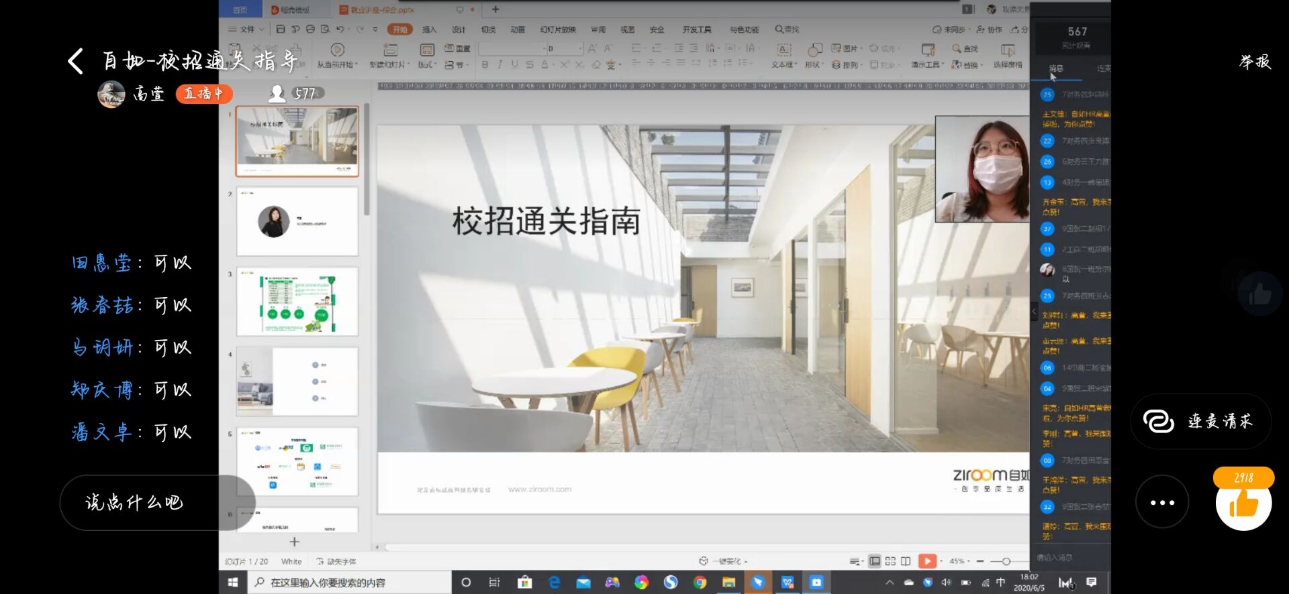Screen dimensions: 1289x594
Task: Toggle Strikethrough formatting
Action: tap(529, 64)
